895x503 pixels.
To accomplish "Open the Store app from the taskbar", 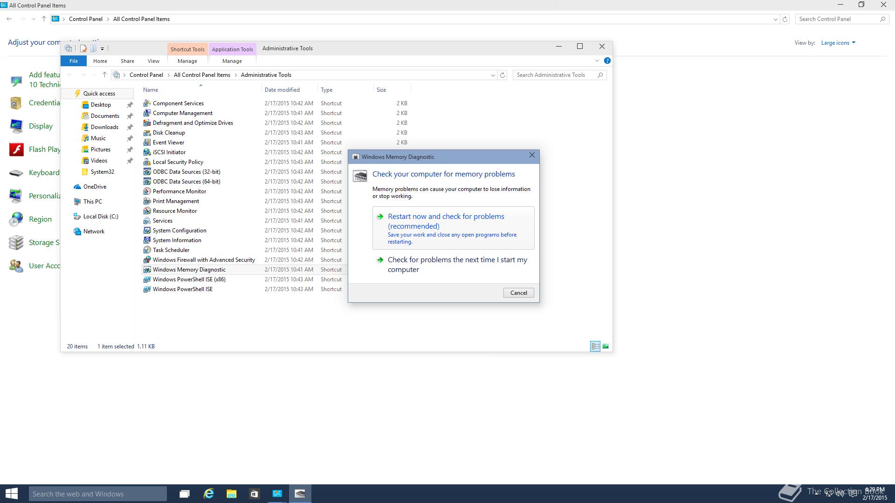I will point(254,494).
